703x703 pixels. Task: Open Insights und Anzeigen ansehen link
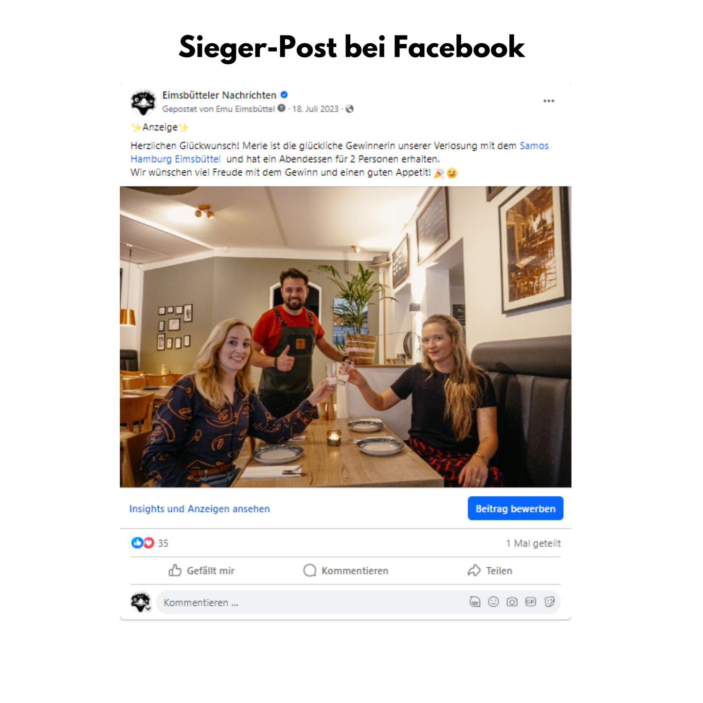[x=199, y=509]
